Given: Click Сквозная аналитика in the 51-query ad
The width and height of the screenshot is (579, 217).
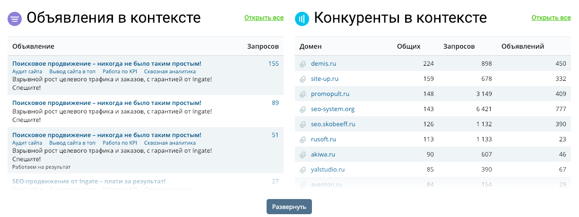Looking at the screenshot, I should point(170,143).
